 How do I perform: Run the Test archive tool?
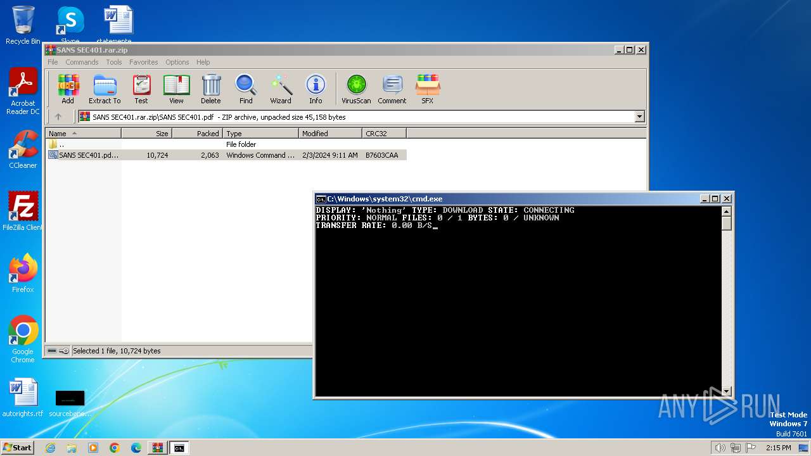141,89
